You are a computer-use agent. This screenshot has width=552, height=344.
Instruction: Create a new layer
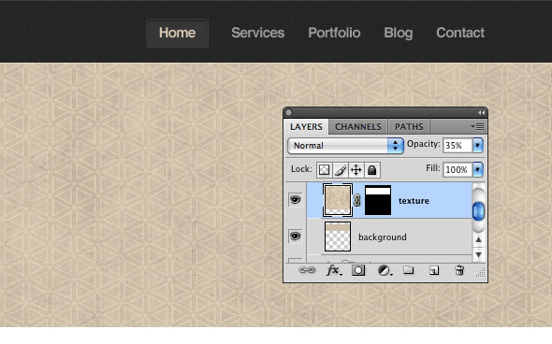click(434, 270)
